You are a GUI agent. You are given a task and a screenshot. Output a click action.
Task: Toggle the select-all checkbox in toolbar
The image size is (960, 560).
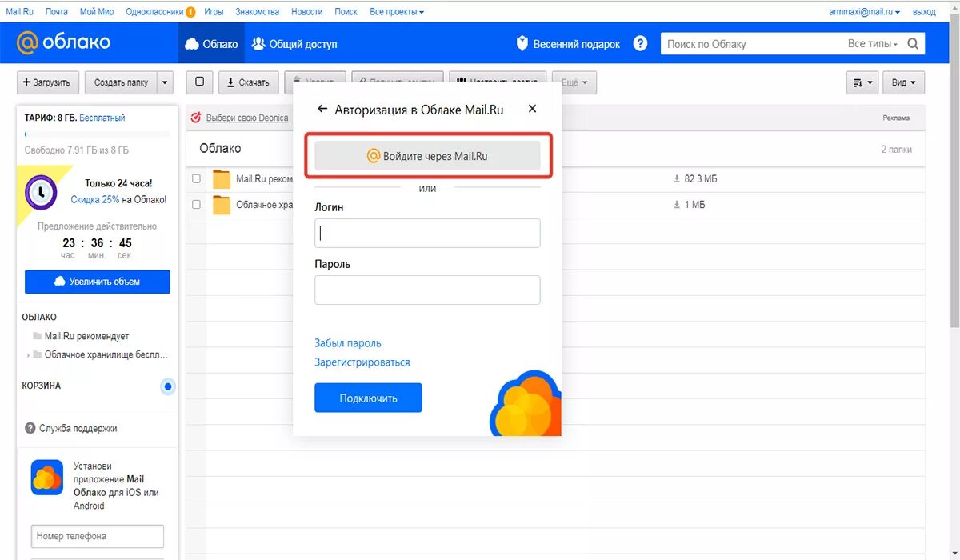coord(199,82)
